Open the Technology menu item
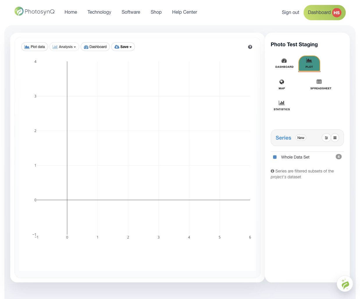The width and height of the screenshot is (360, 299). (99, 12)
